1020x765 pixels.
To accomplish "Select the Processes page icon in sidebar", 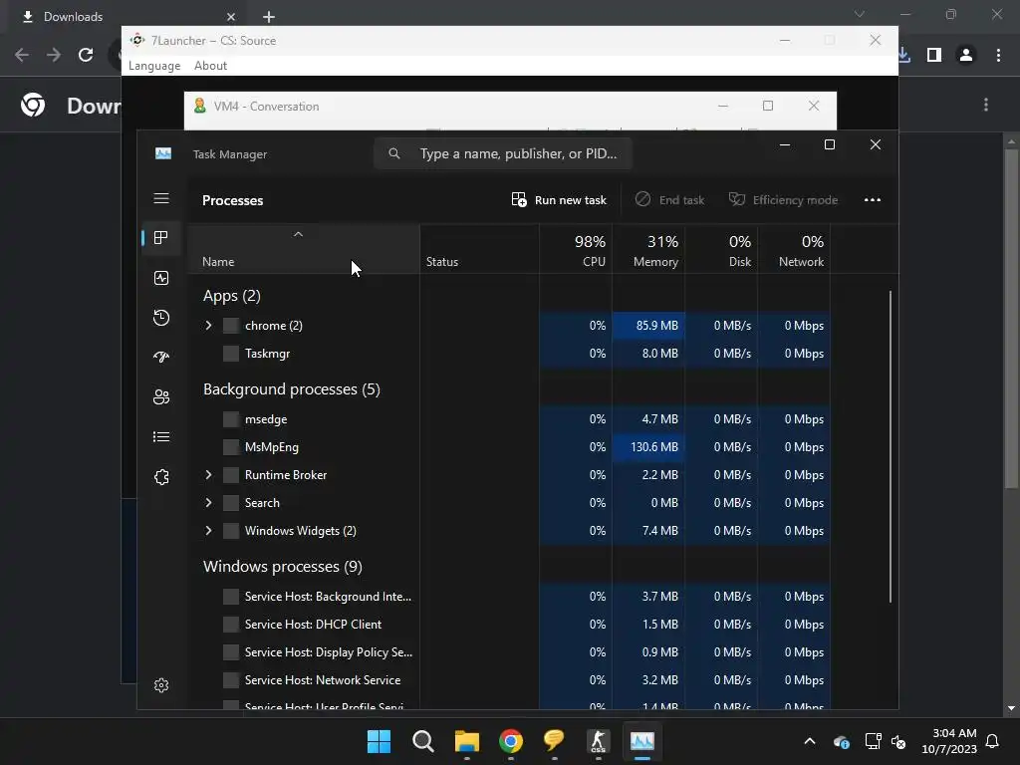I will [161, 238].
